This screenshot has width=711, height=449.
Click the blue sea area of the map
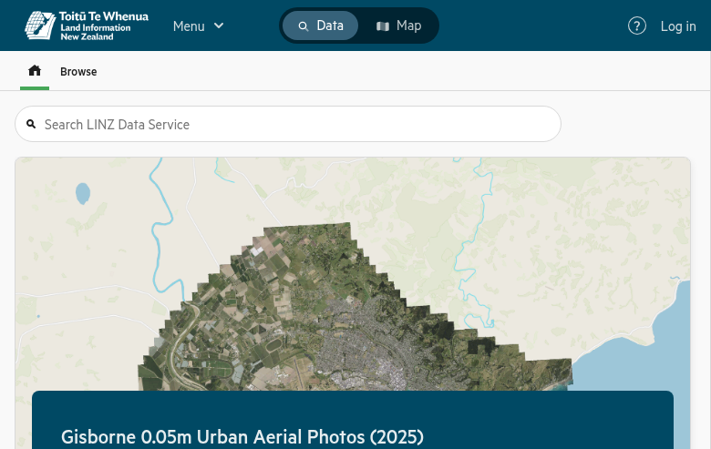(638, 355)
